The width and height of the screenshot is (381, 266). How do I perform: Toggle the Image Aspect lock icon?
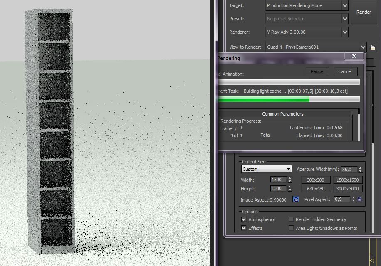pyautogui.click(x=296, y=199)
